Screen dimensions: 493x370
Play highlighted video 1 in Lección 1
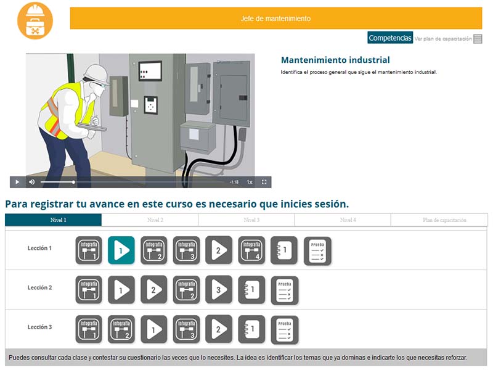click(121, 250)
